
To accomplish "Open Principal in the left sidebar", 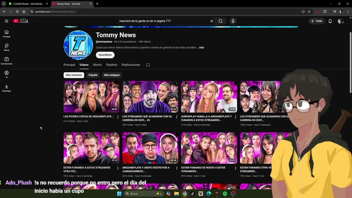I will point(7,34).
